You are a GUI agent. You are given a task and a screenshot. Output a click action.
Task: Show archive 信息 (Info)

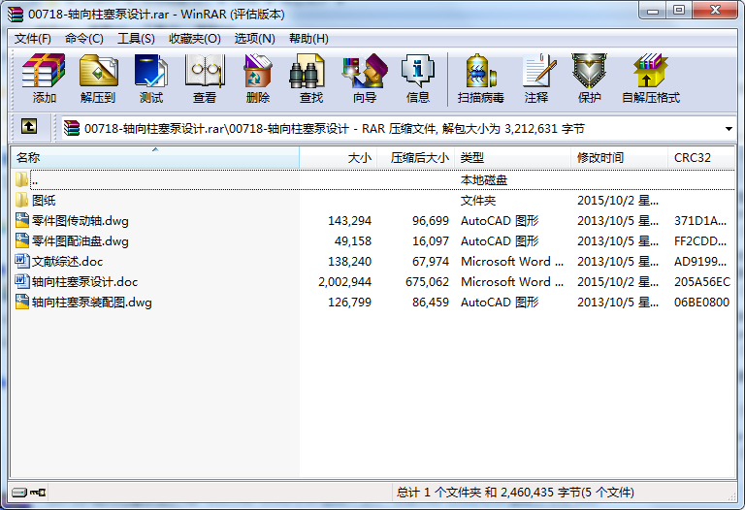418,79
